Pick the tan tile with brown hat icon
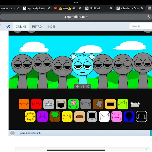Viewport: 152px width, 152px height. 80,116
